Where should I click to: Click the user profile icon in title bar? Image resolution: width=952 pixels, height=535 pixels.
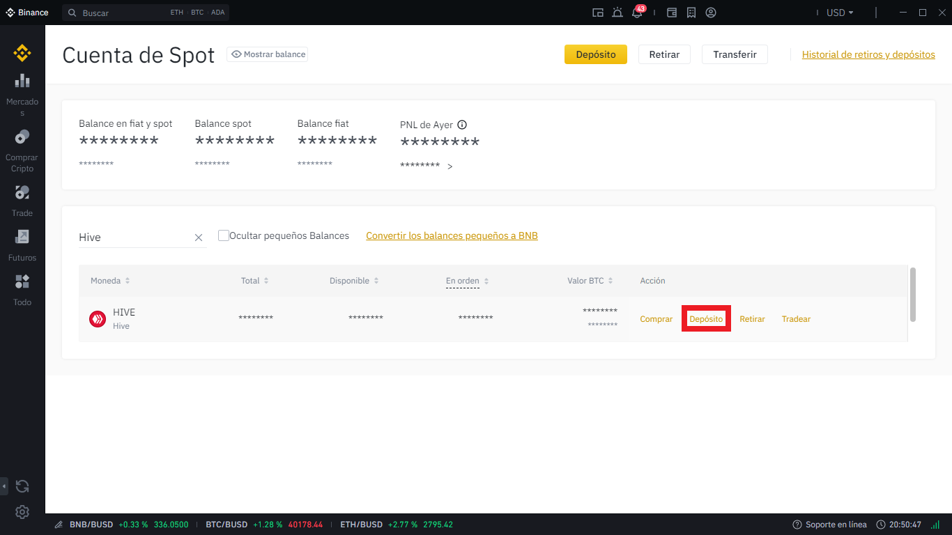click(711, 13)
